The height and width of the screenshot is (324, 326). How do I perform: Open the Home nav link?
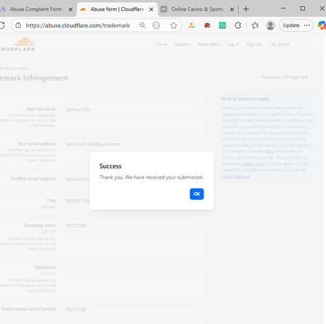162,44
